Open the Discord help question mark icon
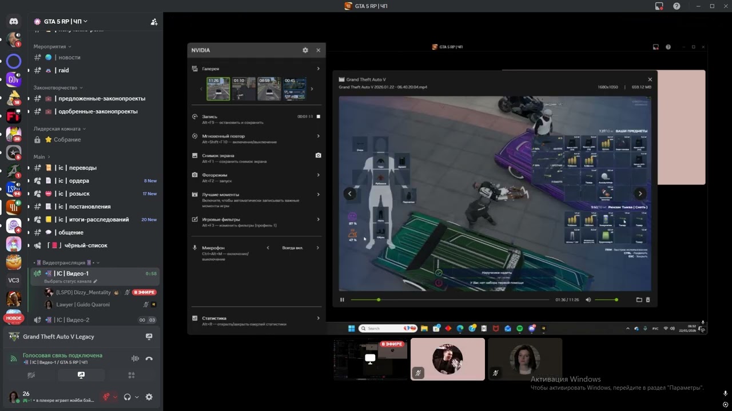Viewport: 732px width, 411px height. 677,6
